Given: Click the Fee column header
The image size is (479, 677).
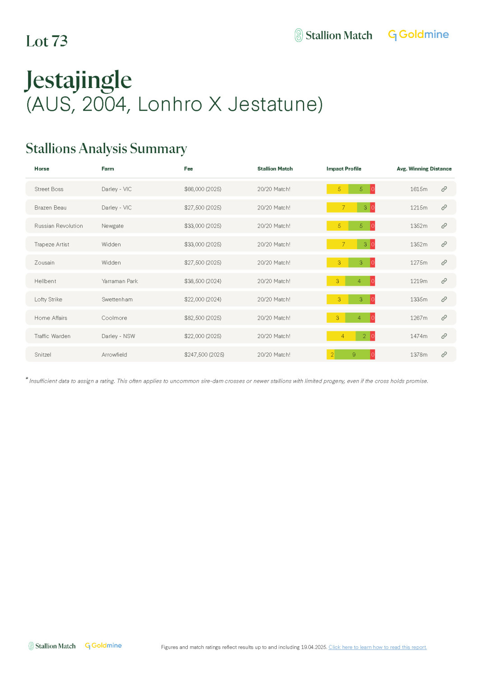Looking at the screenshot, I should (188, 169).
